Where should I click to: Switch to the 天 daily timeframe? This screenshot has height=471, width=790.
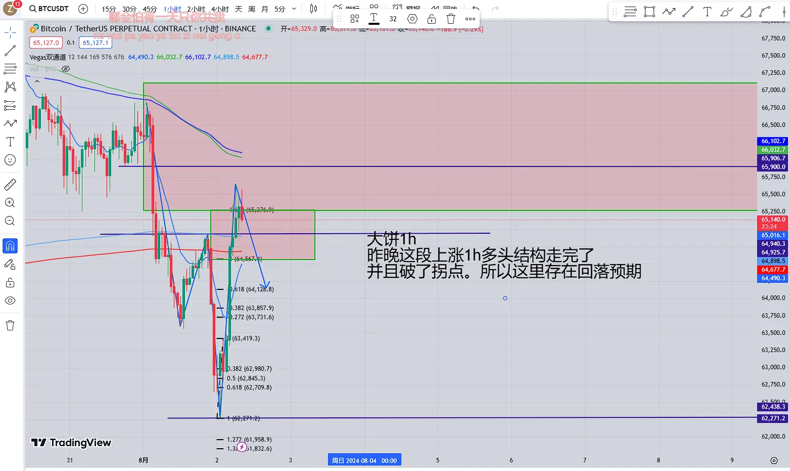coord(239,9)
